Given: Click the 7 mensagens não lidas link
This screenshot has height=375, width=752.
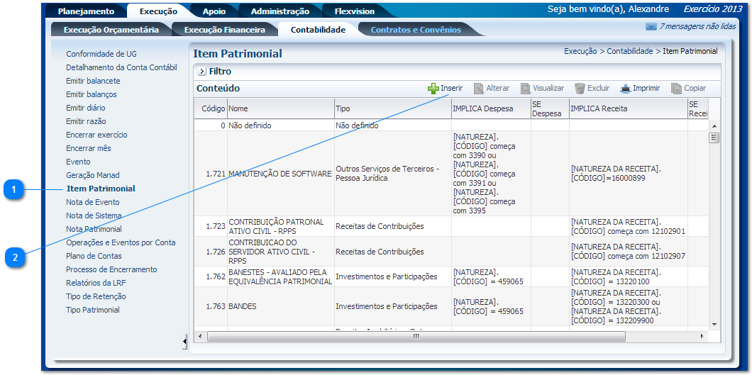Looking at the screenshot, I should [697, 26].
